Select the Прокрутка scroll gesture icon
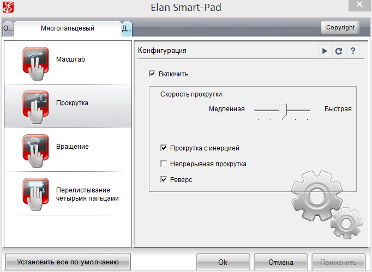Image resolution: width=372 pixels, height=272 pixels. (36, 107)
